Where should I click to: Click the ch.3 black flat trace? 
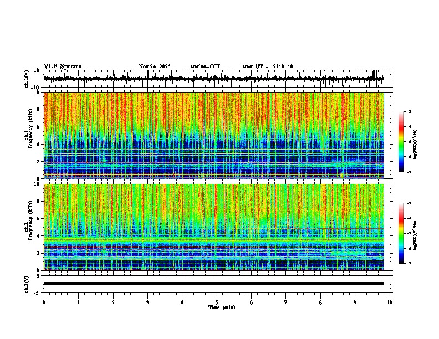[214, 284]
